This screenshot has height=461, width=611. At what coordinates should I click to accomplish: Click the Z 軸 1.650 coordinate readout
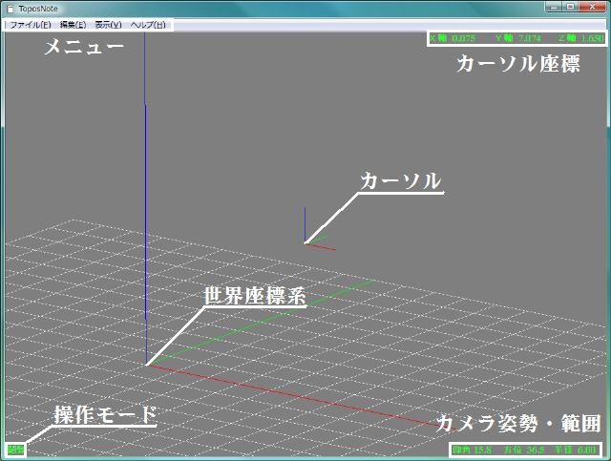coord(581,38)
